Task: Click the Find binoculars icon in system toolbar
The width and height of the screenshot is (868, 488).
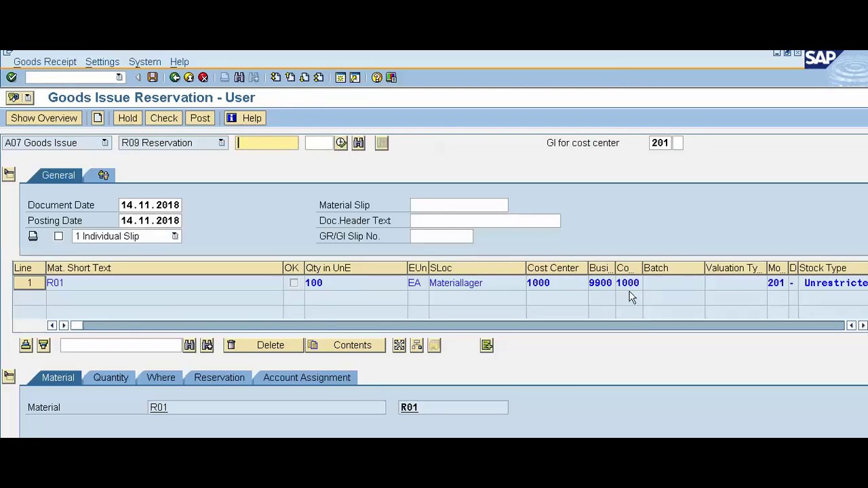Action: pos(239,77)
